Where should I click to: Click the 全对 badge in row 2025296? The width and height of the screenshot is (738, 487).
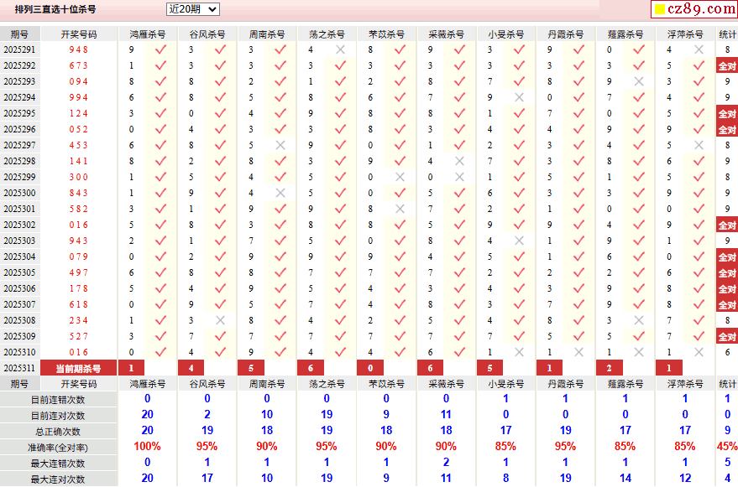tap(727, 130)
